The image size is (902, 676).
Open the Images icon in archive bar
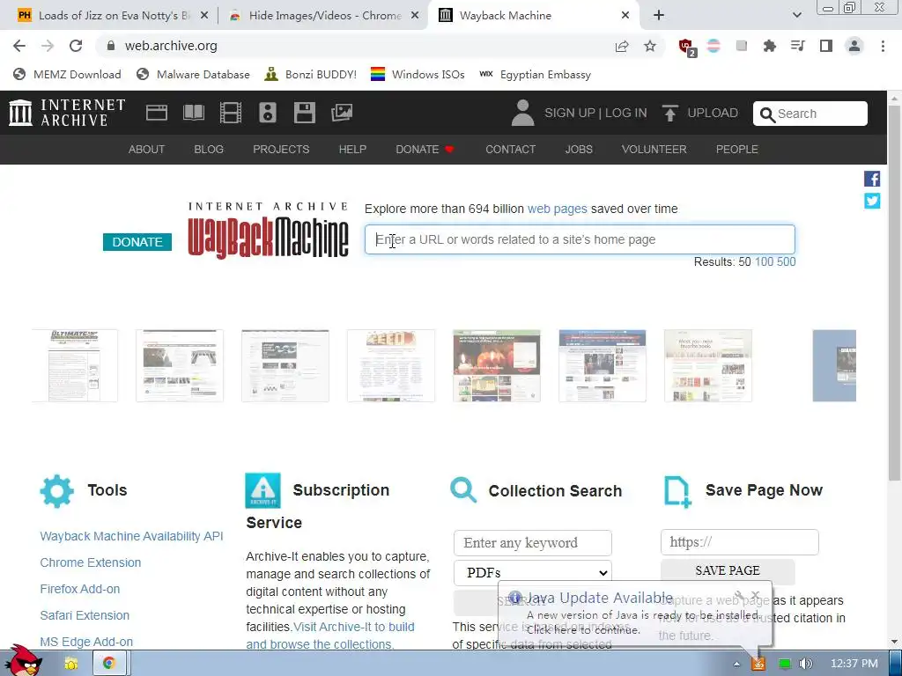coord(342,113)
